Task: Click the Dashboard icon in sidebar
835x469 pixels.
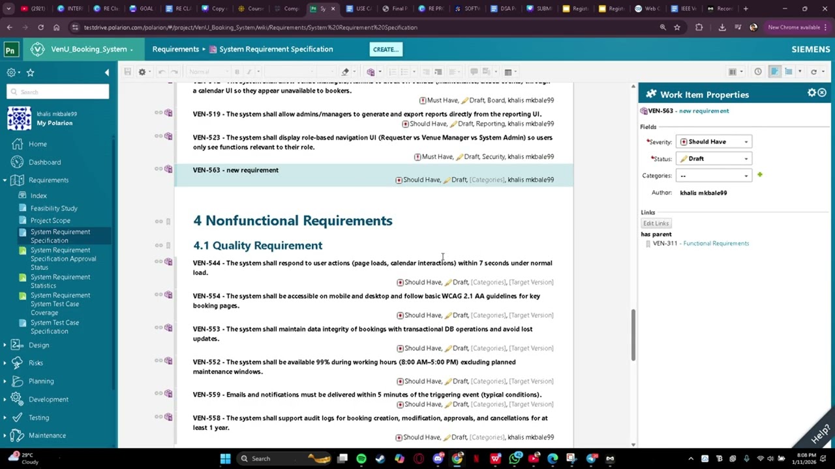Action: tap(17, 162)
